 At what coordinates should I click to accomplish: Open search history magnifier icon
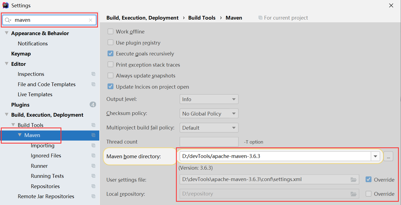(8, 20)
